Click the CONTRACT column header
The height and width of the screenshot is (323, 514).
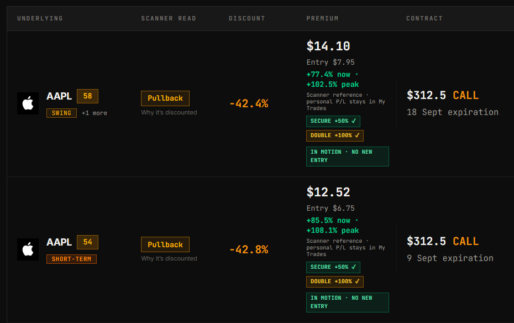(424, 18)
